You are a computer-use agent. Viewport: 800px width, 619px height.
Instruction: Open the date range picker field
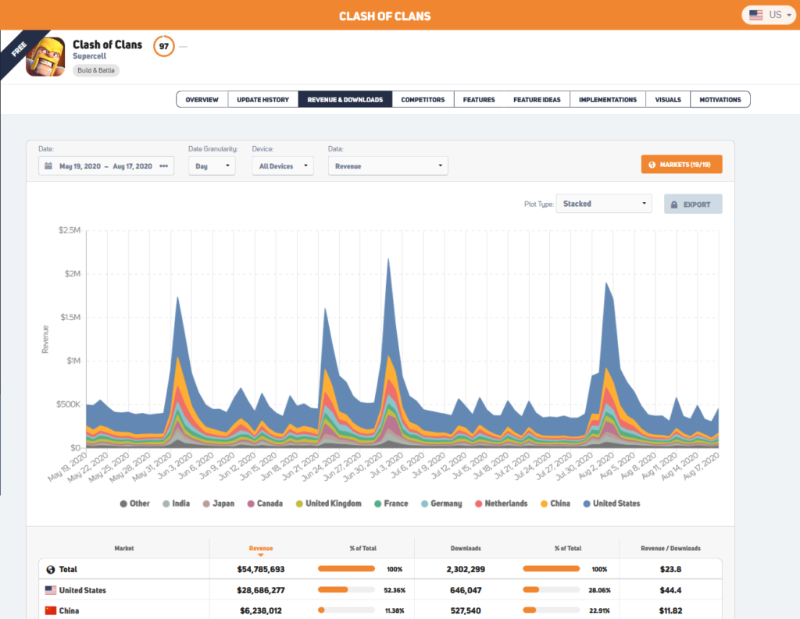click(106, 165)
